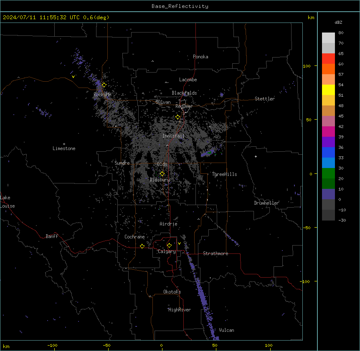
Task: Click the 100 km tick on right axis
Action: 307,66
